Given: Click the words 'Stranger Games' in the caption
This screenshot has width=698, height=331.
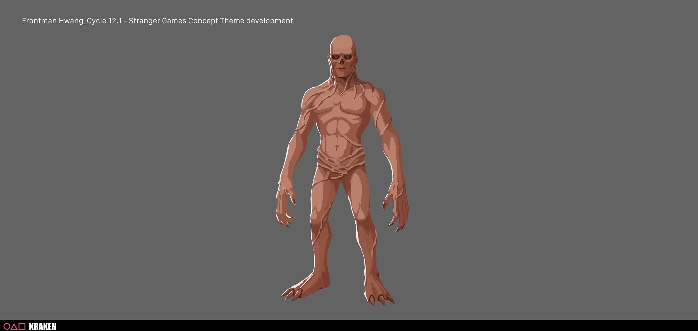Looking at the screenshot, I should click(157, 21).
